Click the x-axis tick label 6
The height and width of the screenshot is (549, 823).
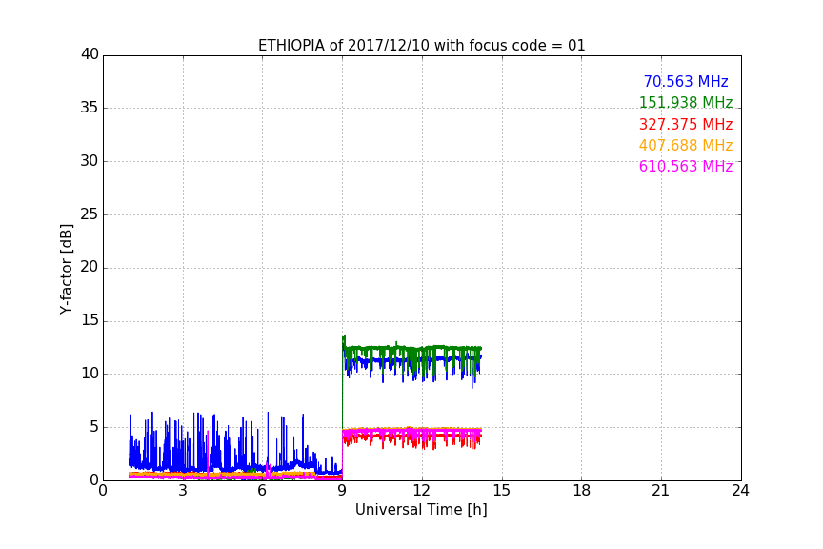[262, 491]
